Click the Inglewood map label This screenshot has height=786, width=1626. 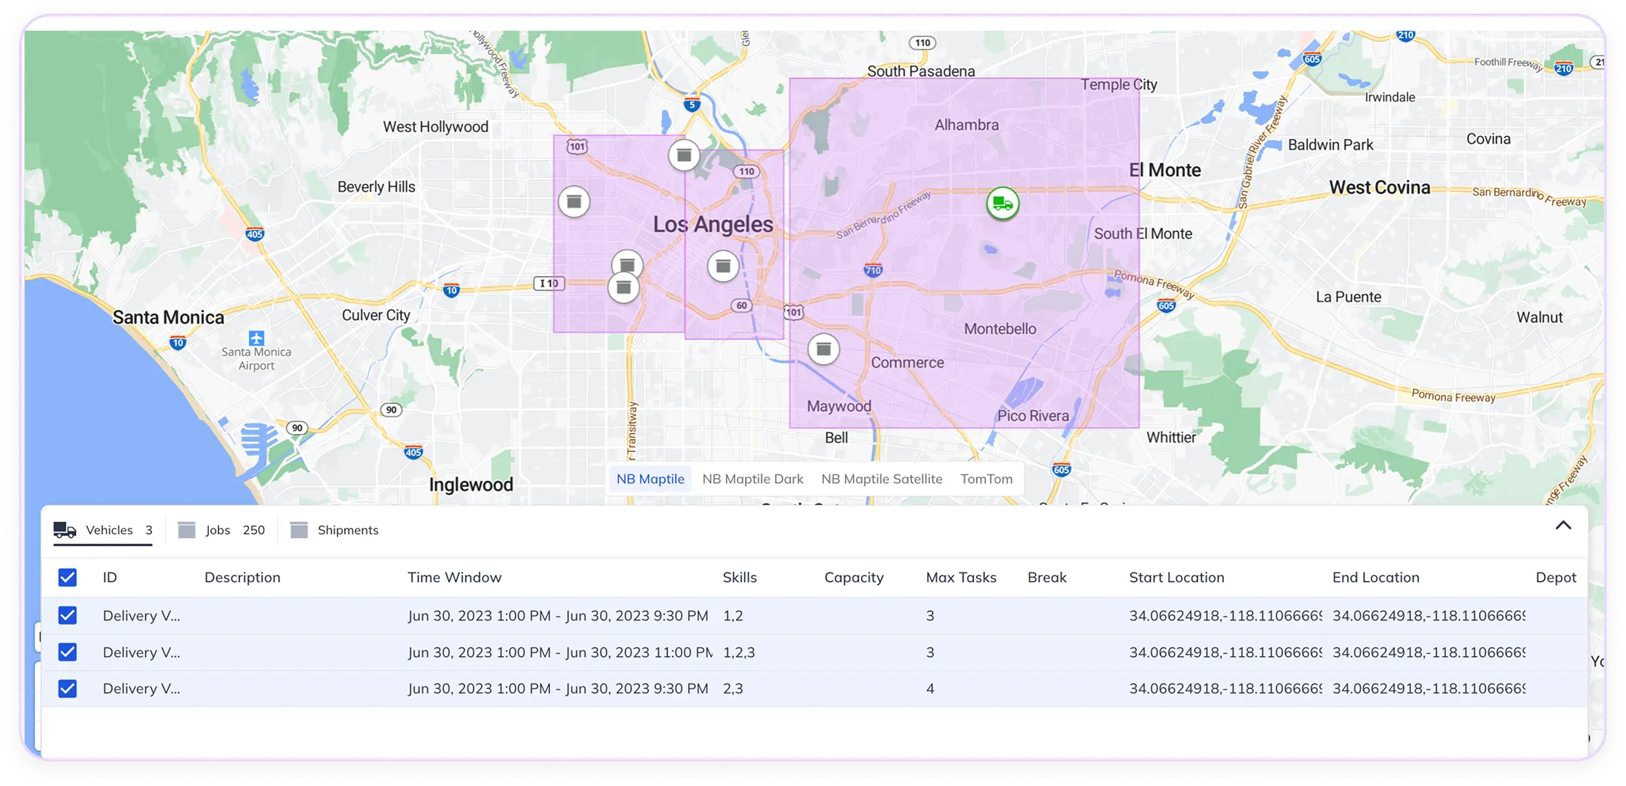(471, 484)
